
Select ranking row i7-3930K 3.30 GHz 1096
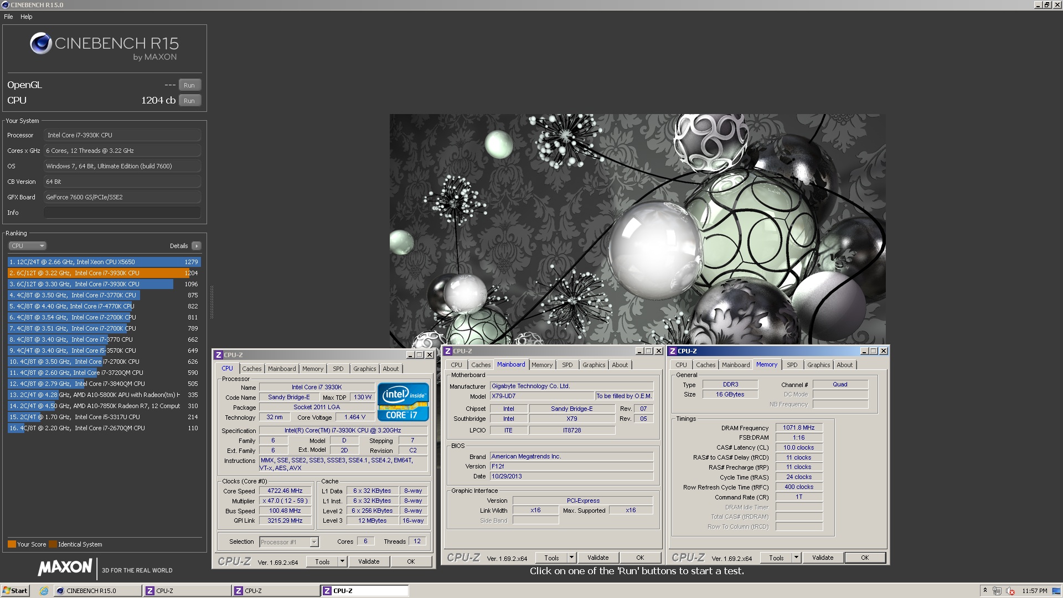point(104,284)
